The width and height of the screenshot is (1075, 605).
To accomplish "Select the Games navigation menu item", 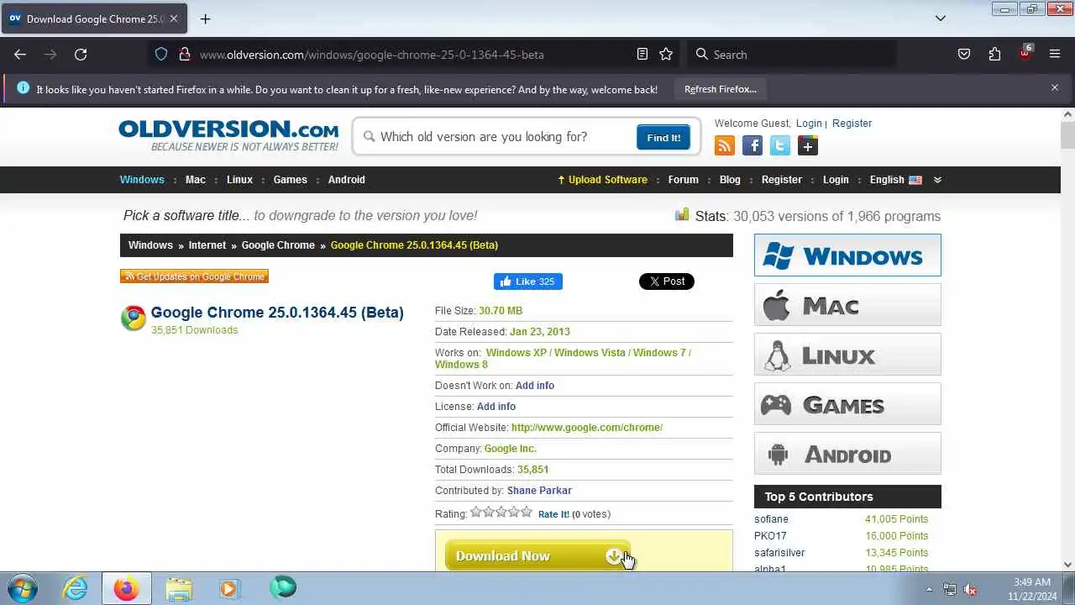I will (290, 180).
